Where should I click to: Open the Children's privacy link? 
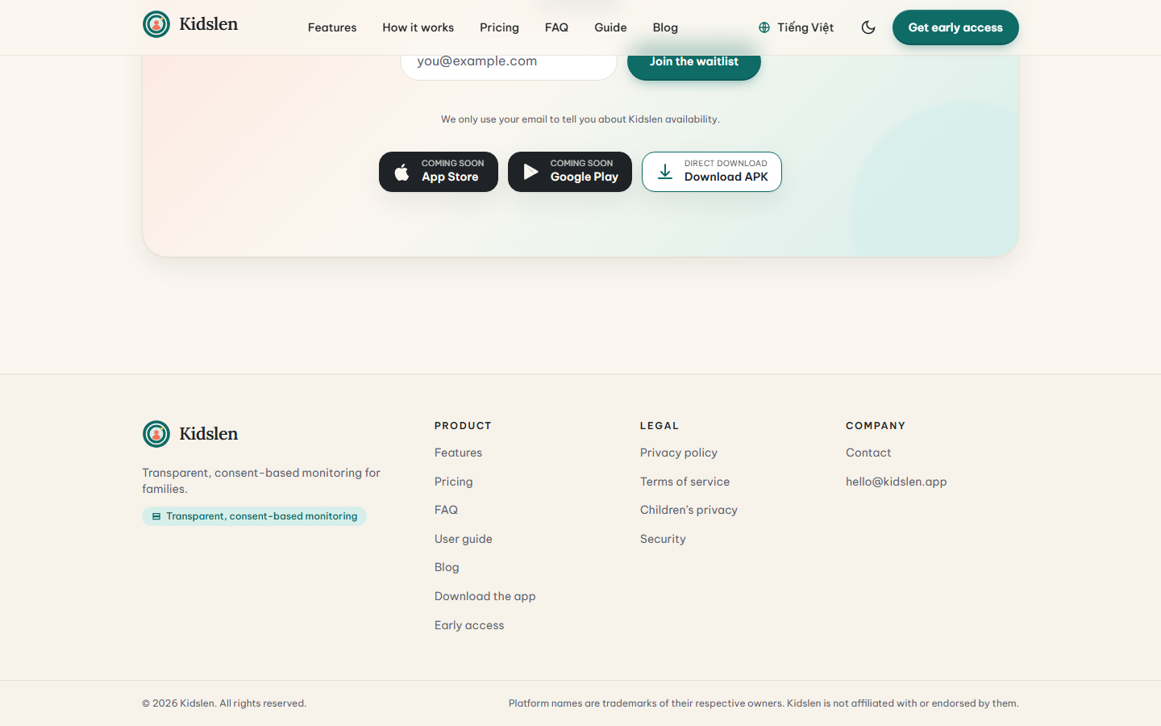689,510
